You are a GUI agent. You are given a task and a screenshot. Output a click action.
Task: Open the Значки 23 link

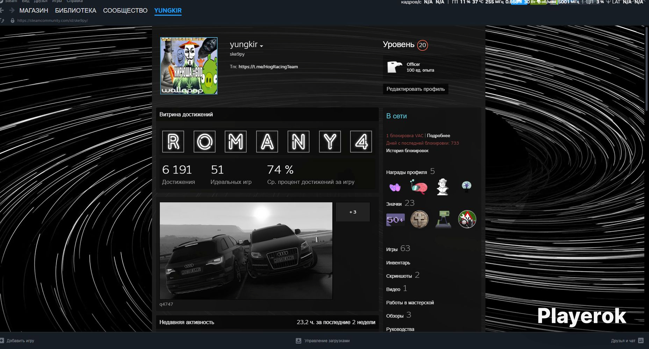(400, 203)
